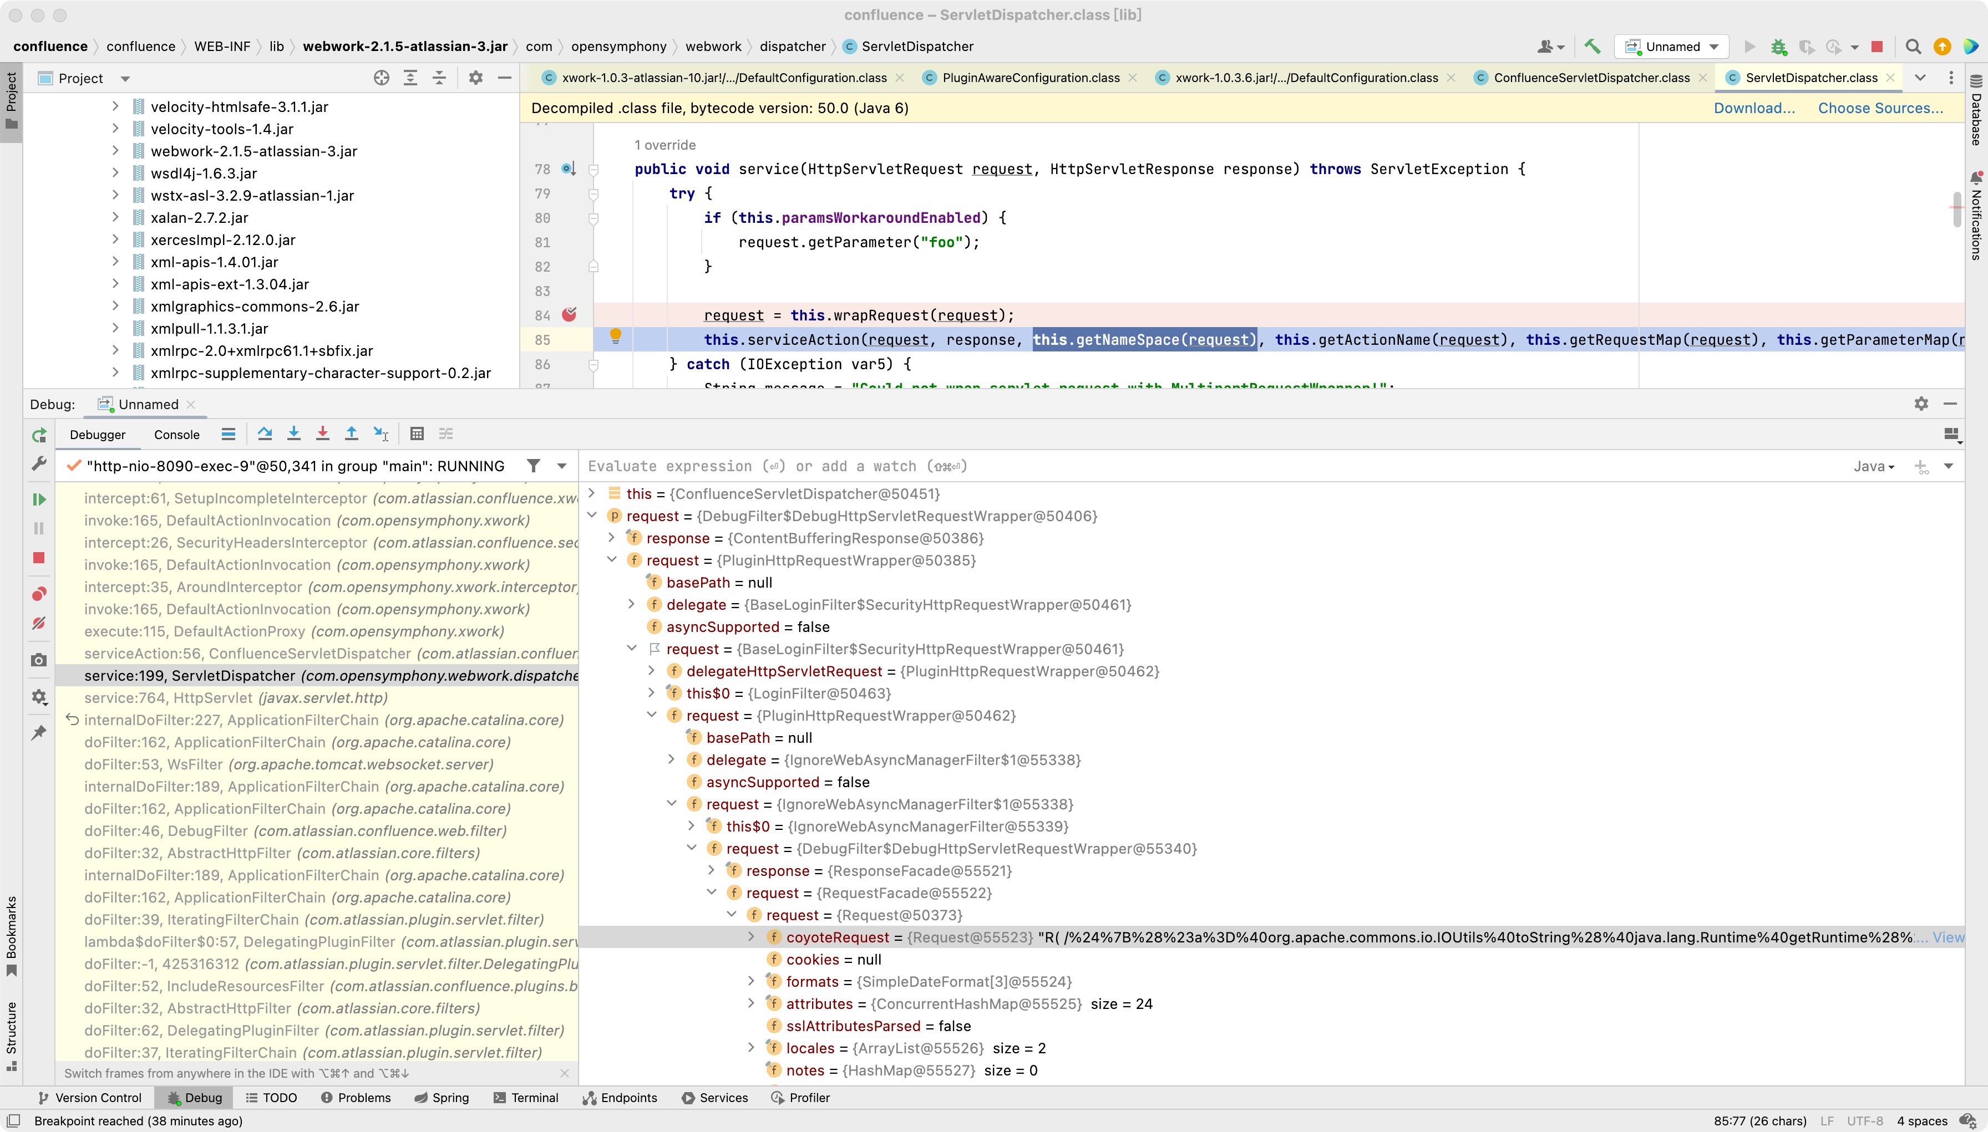Image resolution: width=1988 pixels, height=1132 pixels.
Task: Click the Download... sources link
Action: [1754, 108]
